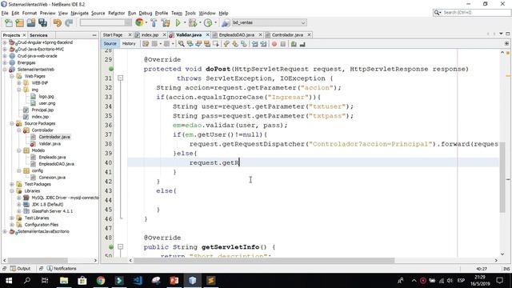Open the File menu
512x288 pixels.
[5, 13]
